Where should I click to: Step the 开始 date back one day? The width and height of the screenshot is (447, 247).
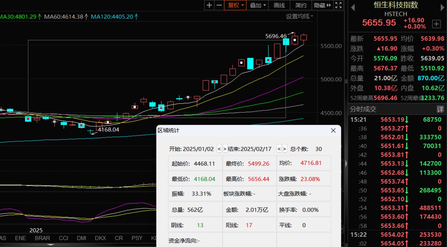[x=219, y=149]
